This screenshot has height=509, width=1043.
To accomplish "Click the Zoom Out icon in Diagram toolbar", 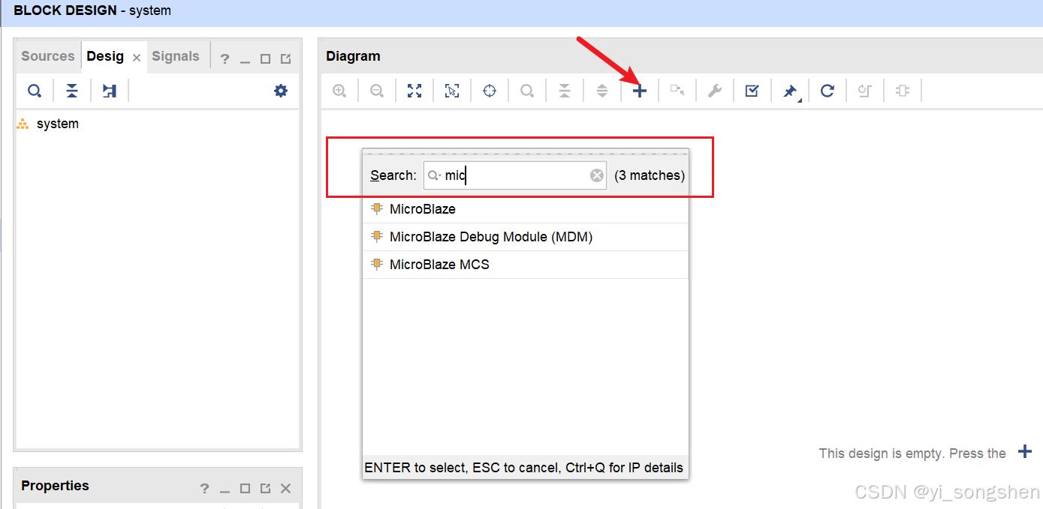I will [377, 91].
